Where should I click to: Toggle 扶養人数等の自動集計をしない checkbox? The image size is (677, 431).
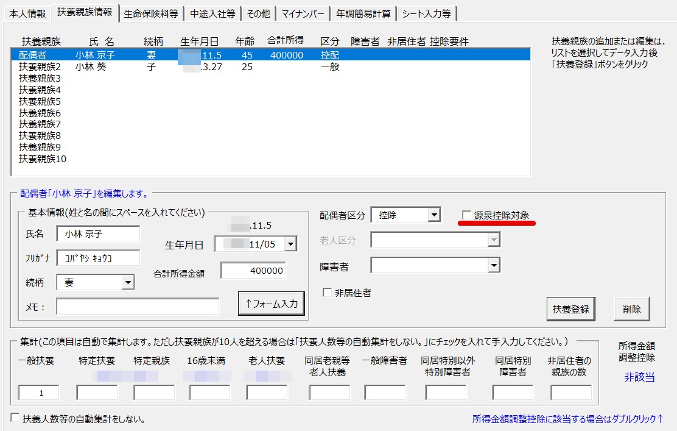[15, 418]
